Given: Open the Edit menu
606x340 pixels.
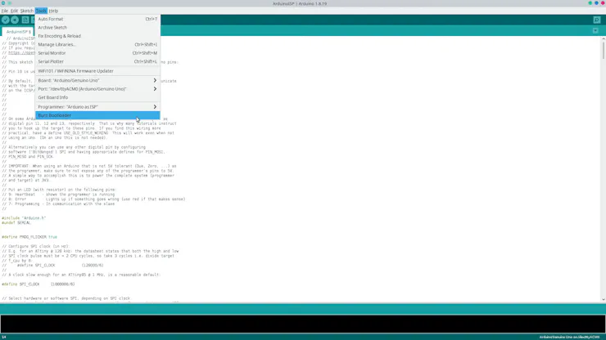Looking at the screenshot, I should pos(14,11).
